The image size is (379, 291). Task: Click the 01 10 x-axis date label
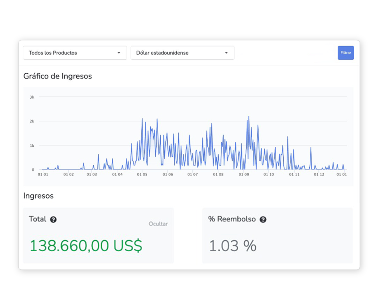tap(269, 174)
